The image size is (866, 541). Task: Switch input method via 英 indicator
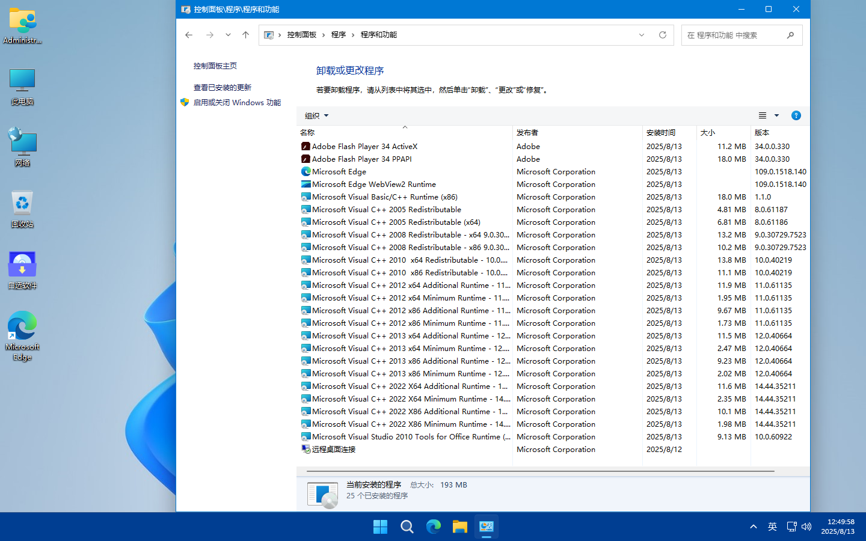[772, 527]
